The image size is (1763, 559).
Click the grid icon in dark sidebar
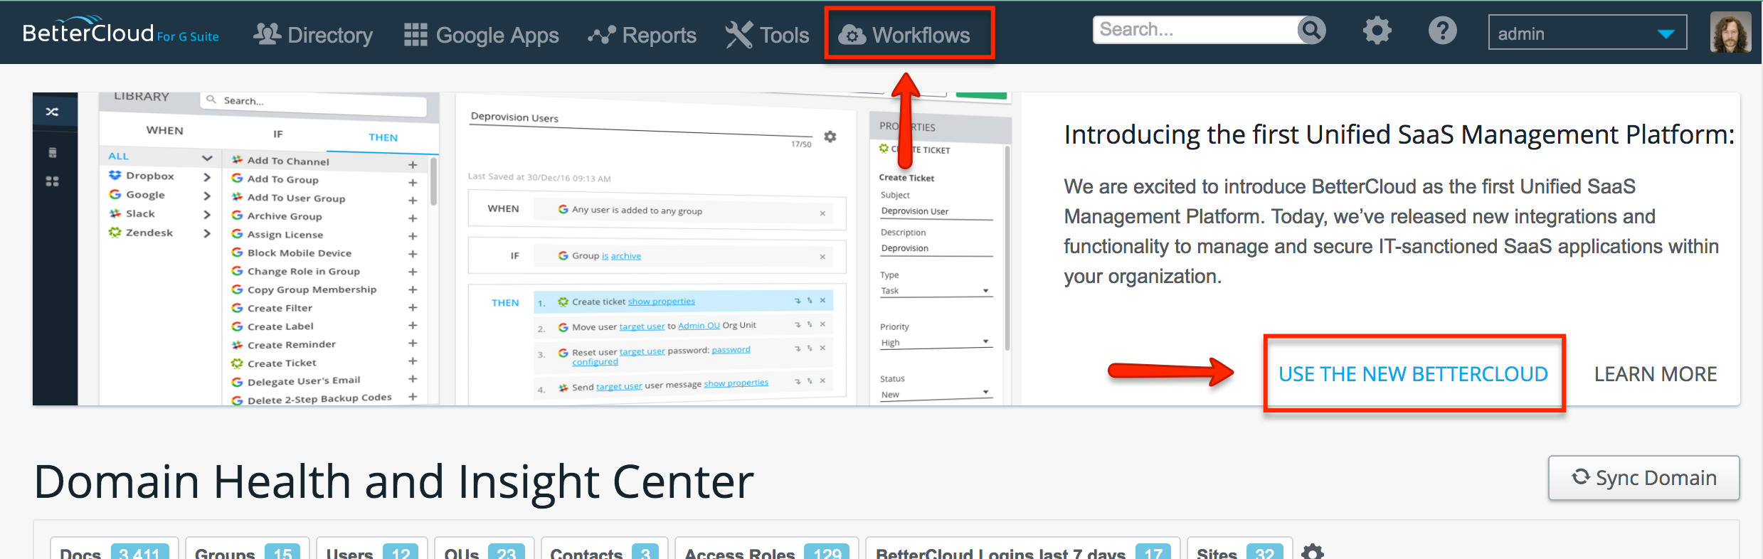pyautogui.click(x=52, y=181)
